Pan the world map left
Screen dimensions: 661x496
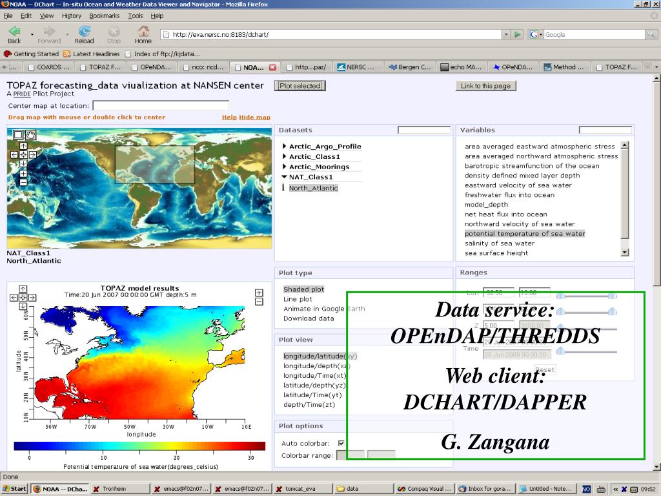[14, 155]
